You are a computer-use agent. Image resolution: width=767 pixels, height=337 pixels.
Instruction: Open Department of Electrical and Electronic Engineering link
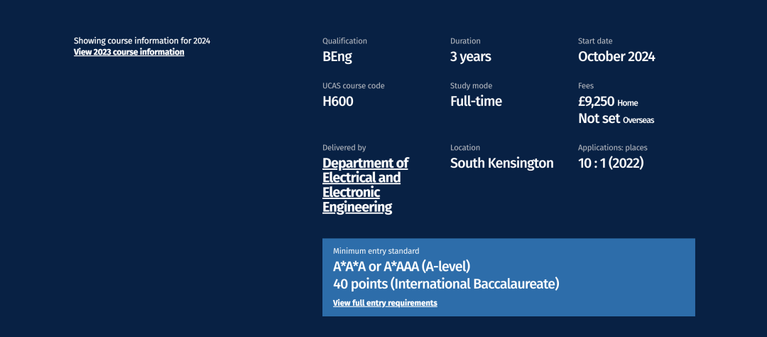point(365,185)
